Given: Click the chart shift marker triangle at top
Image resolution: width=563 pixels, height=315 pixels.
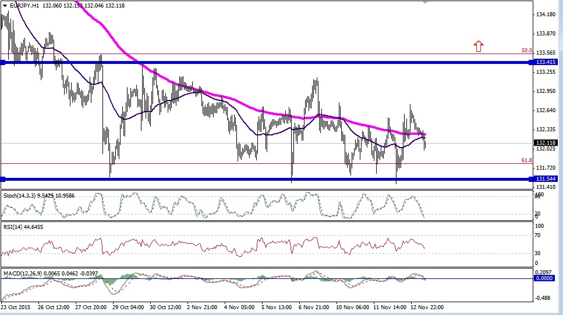Looking at the screenshot, I should point(425,2).
